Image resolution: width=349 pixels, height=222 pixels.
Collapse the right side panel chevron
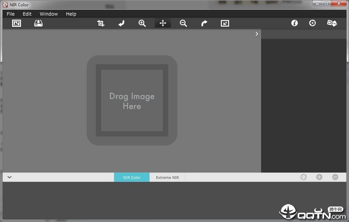pyautogui.click(x=257, y=34)
